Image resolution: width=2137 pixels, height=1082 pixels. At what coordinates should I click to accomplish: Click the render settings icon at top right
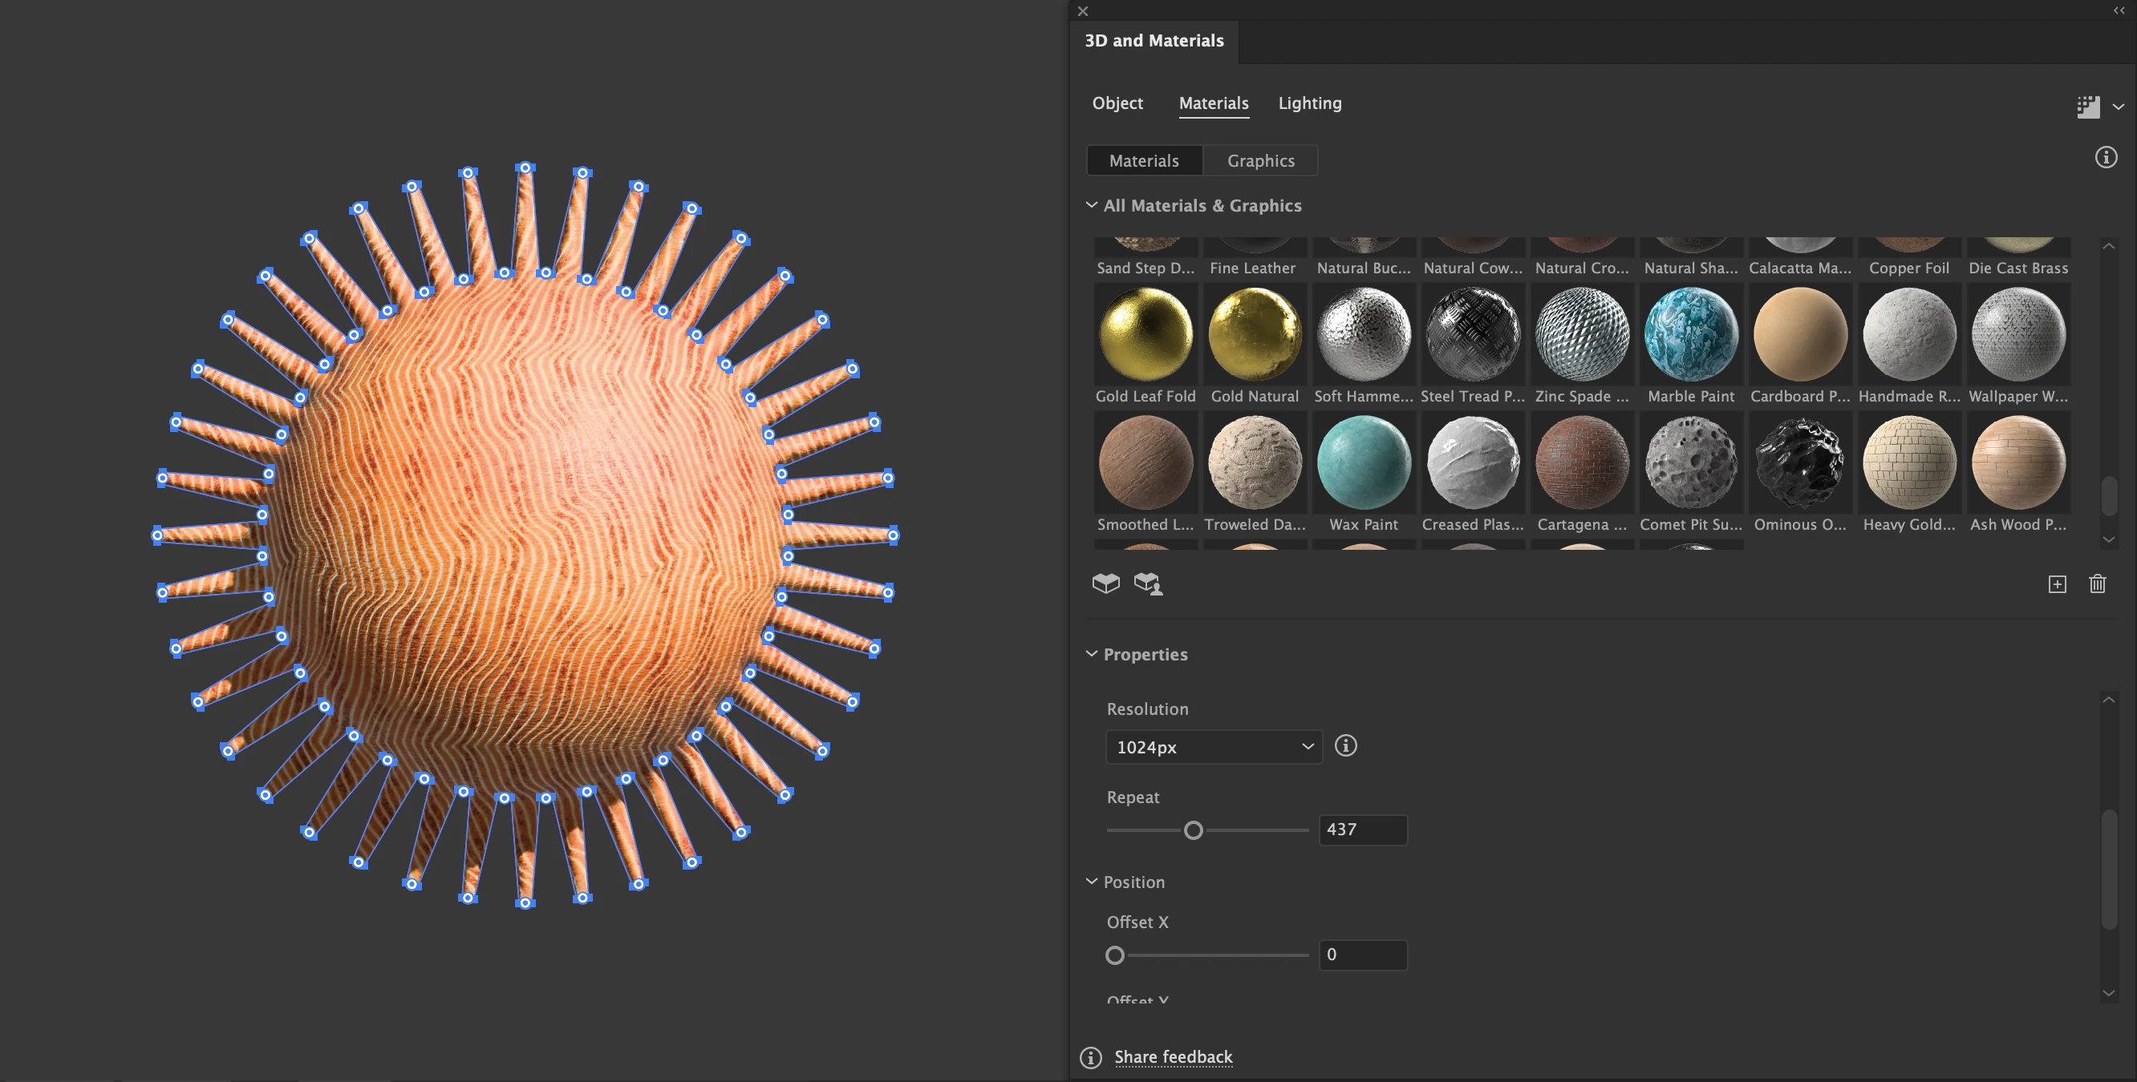(x=2087, y=106)
